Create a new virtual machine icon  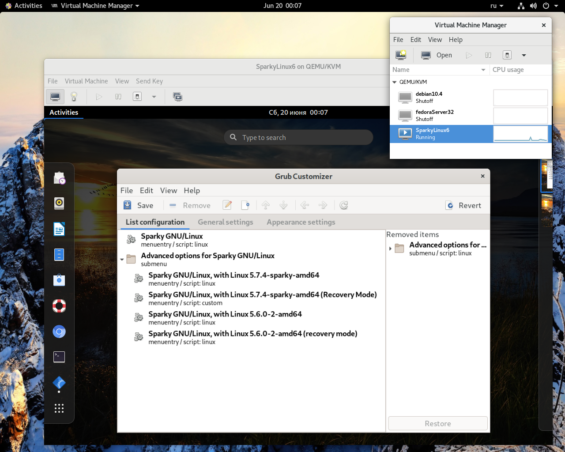coord(401,55)
